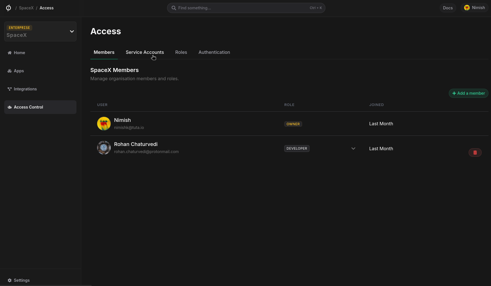Click Nimish avatar icon in top bar
491x286 pixels.
coord(467,8)
